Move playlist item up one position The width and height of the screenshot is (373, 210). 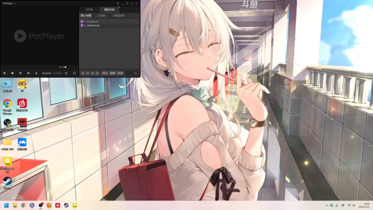pos(88,73)
